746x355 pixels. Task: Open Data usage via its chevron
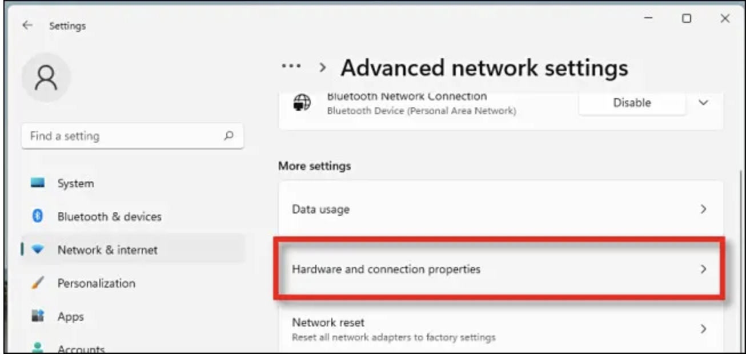pos(703,209)
